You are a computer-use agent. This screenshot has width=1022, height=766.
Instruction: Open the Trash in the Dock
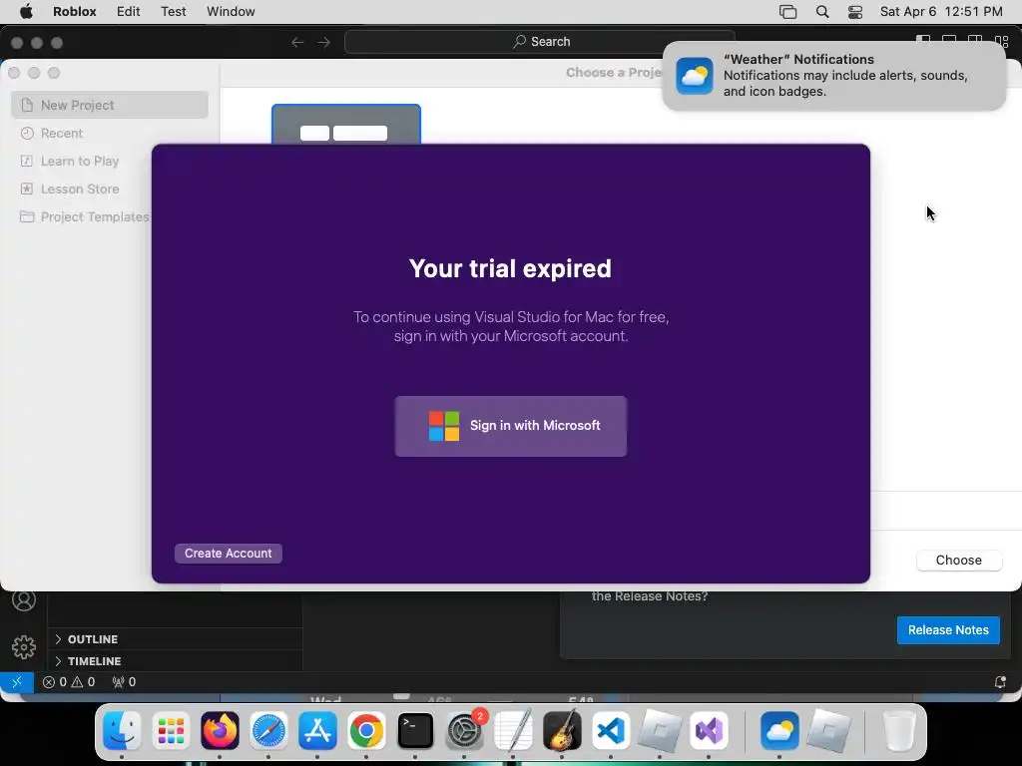pyautogui.click(x=899, y=730)
